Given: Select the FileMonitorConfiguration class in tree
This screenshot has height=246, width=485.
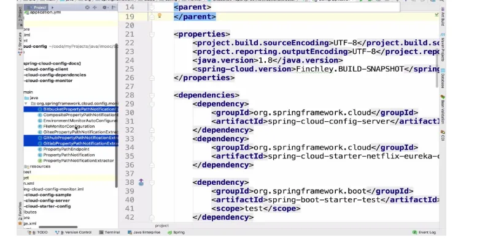Looking at the screenshot, I should pyautogui.click(x=69, y=127).
